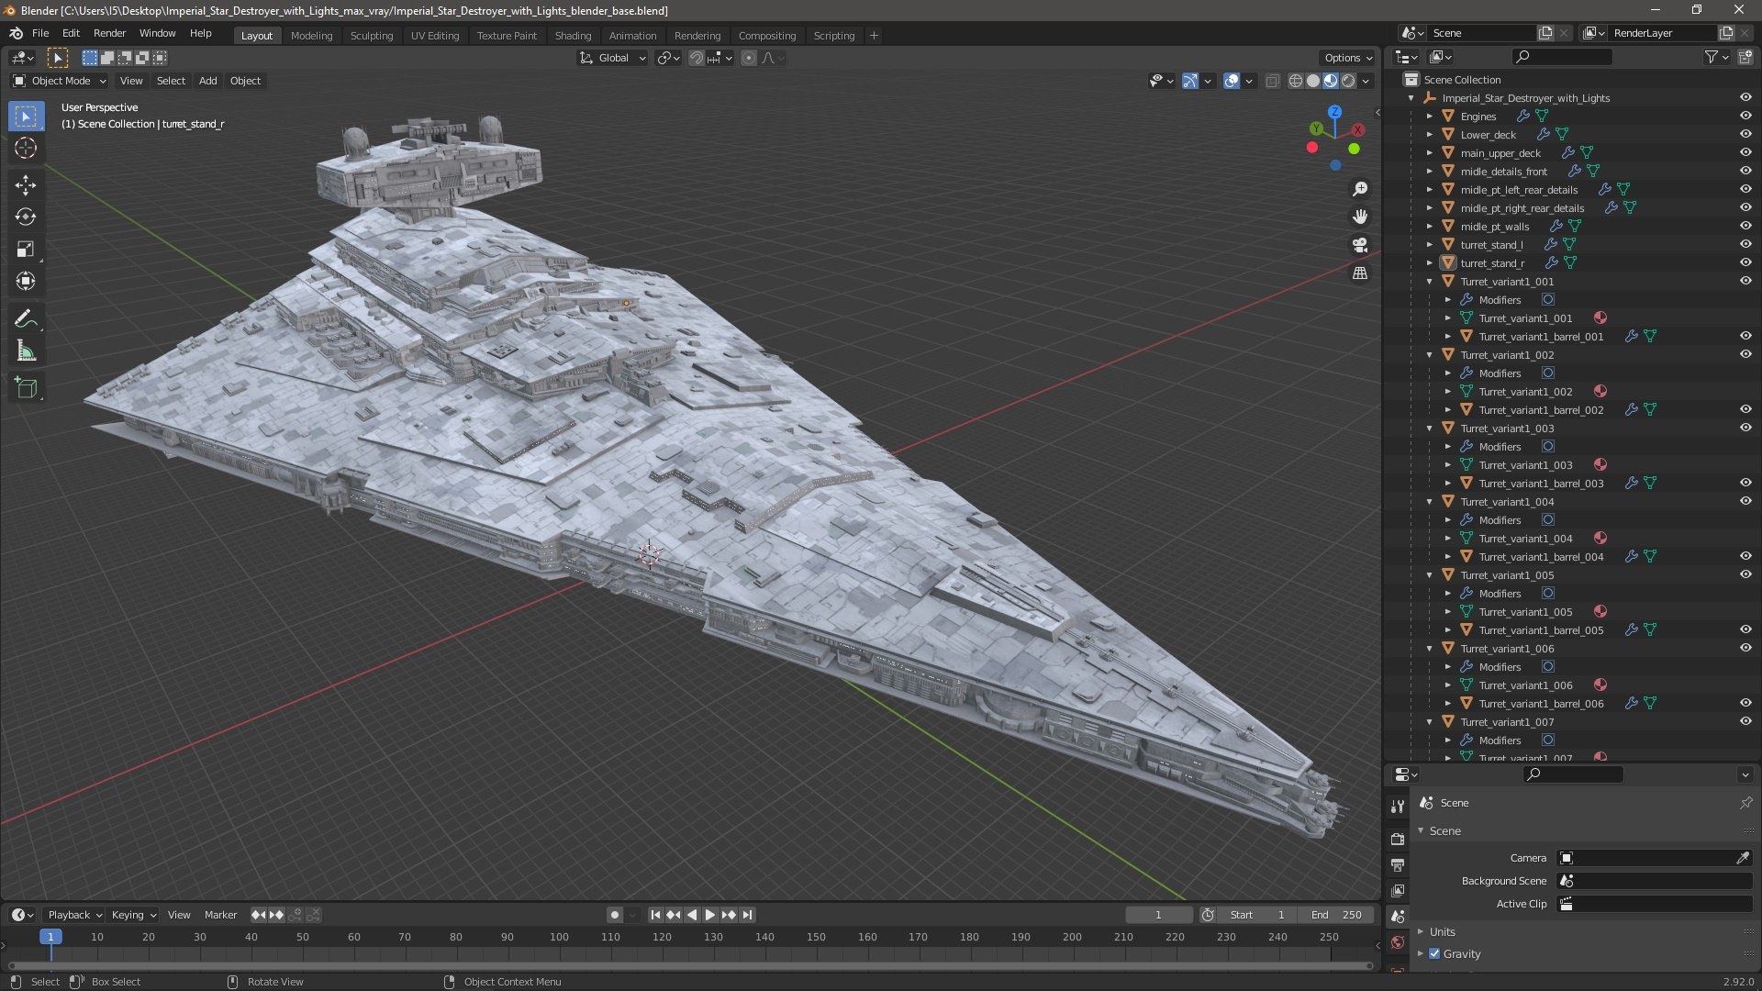Select the Cursor tool in toolbar

tap(26, 148)
